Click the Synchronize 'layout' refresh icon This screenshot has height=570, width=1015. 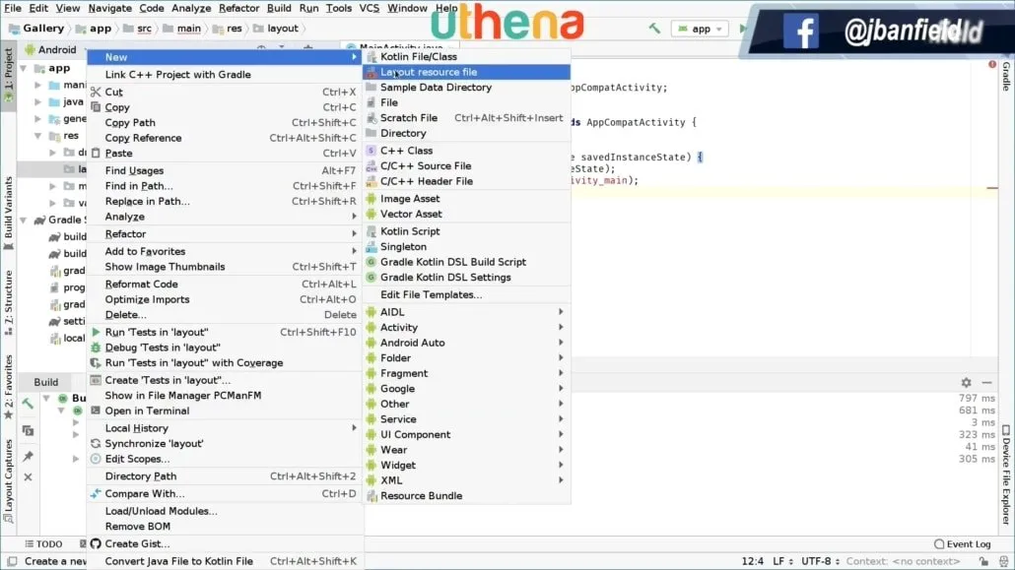(x=96, y=443)
